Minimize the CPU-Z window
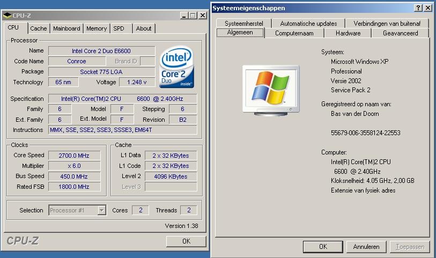The height and width of the screenshot is (258, 436). (184, 16)
